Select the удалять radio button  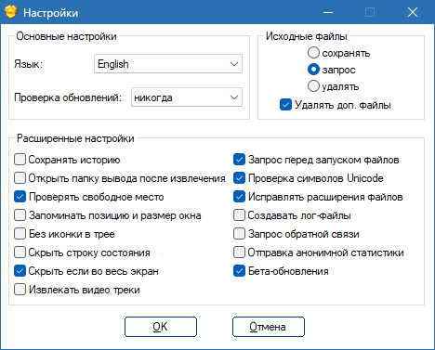coord(313,86)
